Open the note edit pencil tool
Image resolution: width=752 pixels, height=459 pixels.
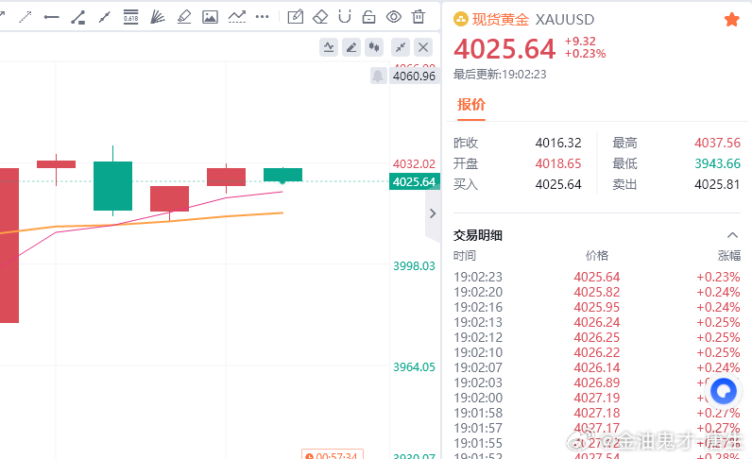[x=296, y=17]
